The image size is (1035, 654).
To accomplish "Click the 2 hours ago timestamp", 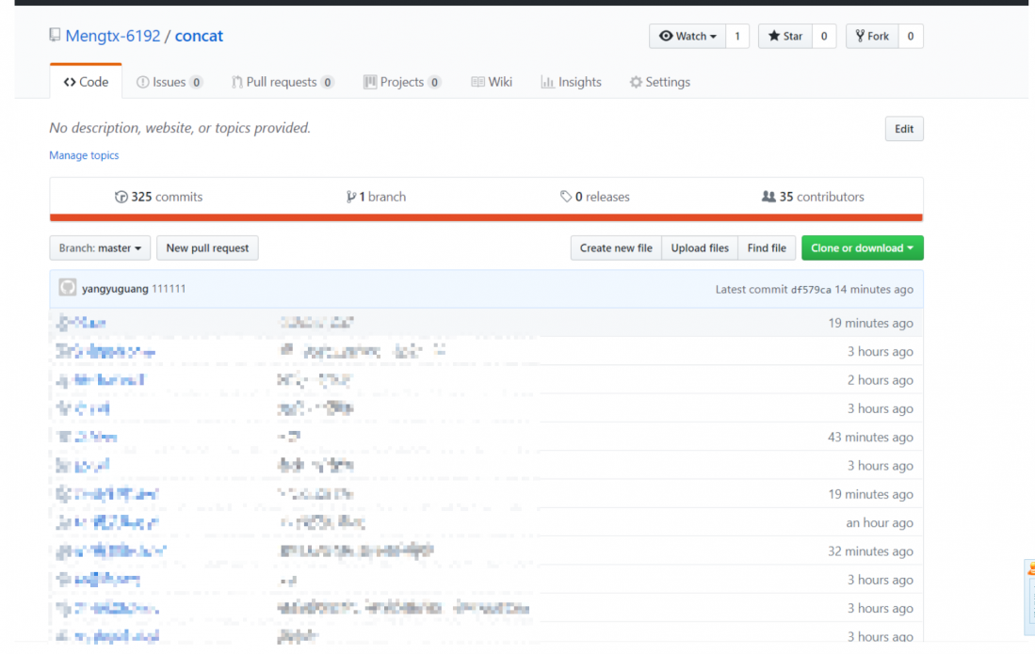I will (x=880, y=380).
